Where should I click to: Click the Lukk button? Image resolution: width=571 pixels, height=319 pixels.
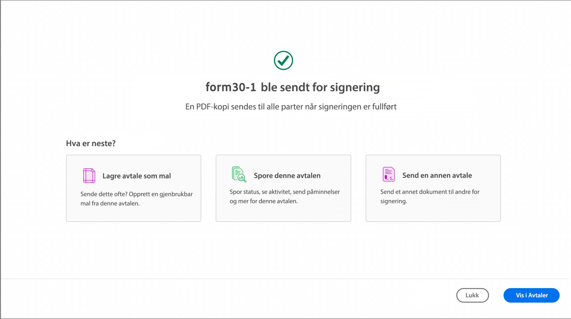coord(472,295)
